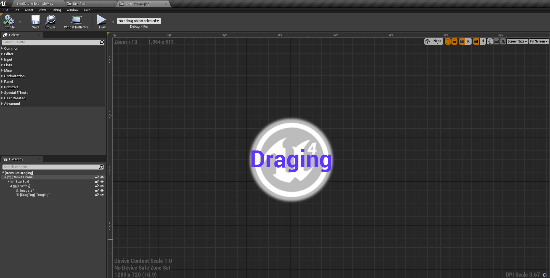Select the Hierarchy panel tab
The height and width of the screenshot is (278, 550).
[22, 159]
